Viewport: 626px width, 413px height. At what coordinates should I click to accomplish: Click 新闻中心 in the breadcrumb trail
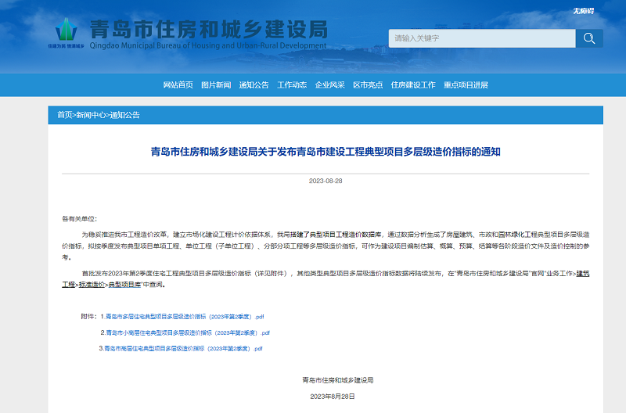[90, 115]
